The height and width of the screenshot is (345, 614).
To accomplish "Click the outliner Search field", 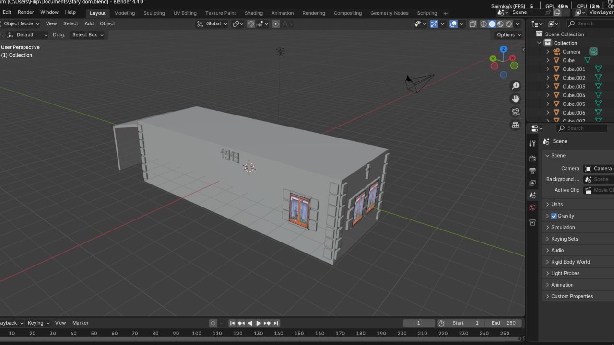I will [590, 23].
